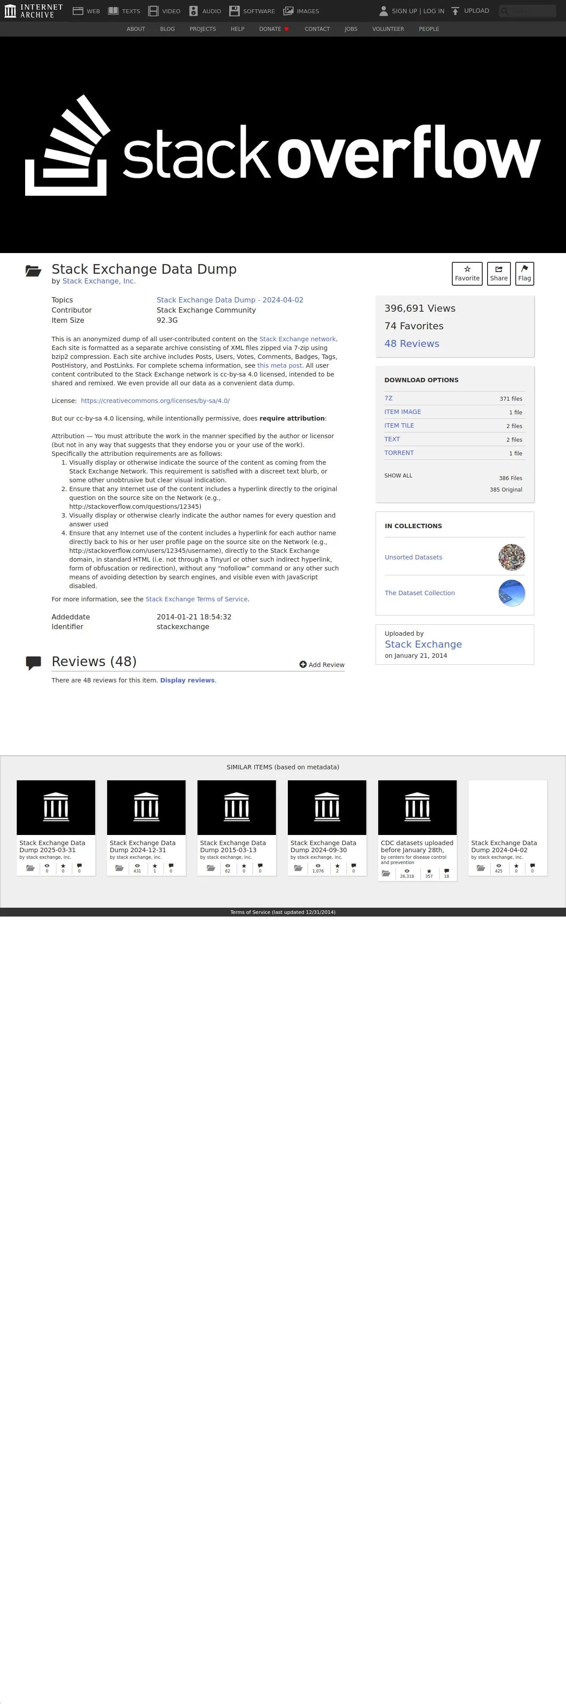Download the TORRENT option
The width and height of the screenshot is (566, 1707).
coord(399,453)
